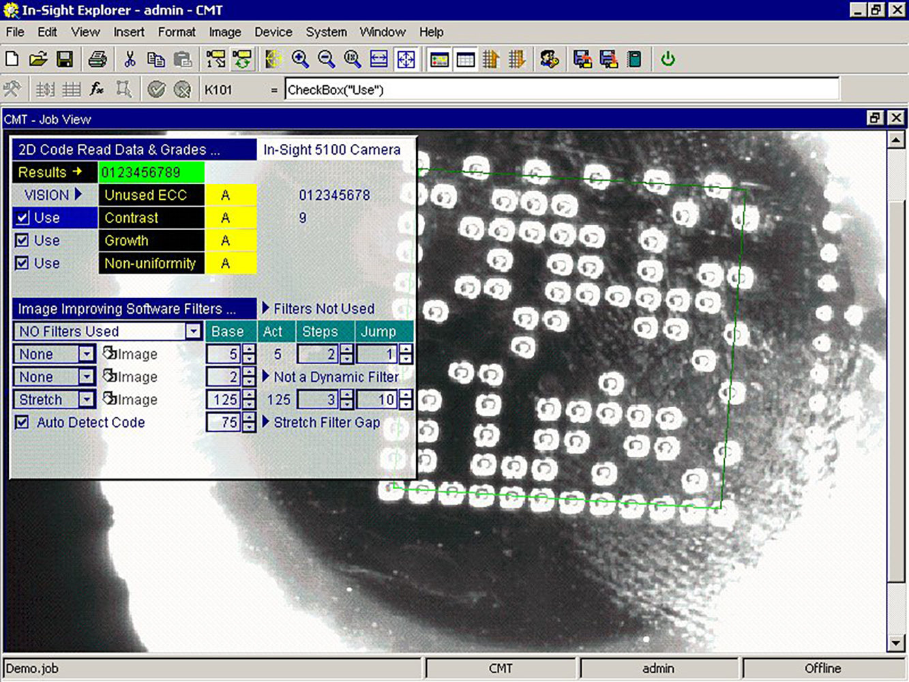Click the cancel X circle icon
This screenshot has width=909, height=682.
click(x=183, y=89)
